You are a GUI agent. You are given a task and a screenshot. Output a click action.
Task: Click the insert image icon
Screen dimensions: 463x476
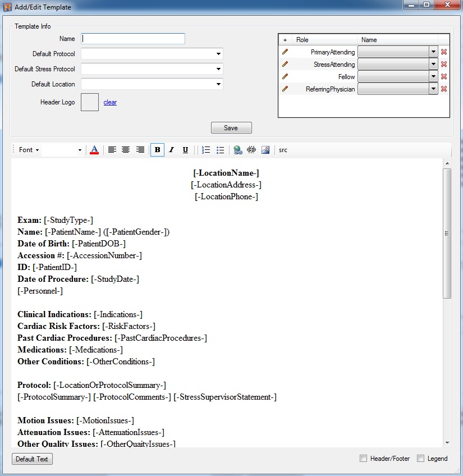(x=265, y=150)
